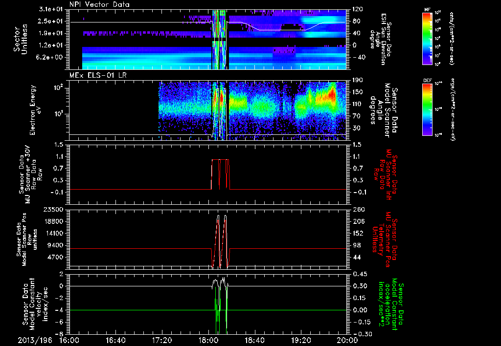Image resolution: width=501 pixels, height=346 pixels.
Task: Click the 16:40 time axis label
Action: [115, 340]
